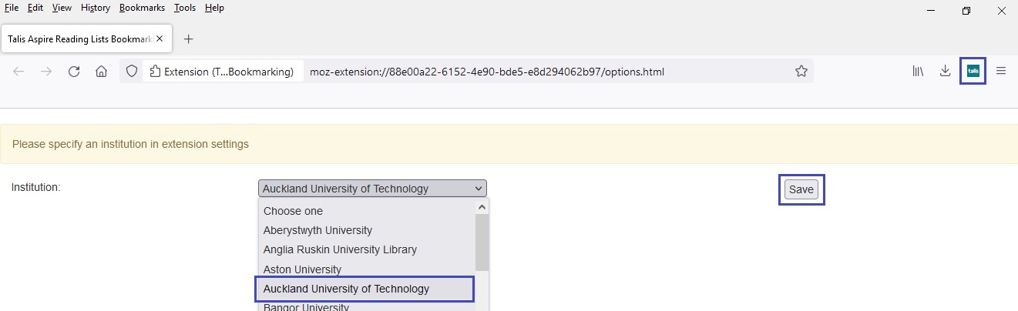Open a new tab with the plus button
This screenshot has height=311, width=1018.
pos(188,38)
